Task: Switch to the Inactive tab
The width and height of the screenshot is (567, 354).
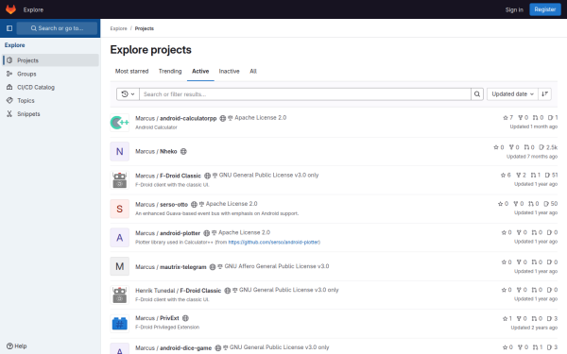Action: [x=229, y=71]
